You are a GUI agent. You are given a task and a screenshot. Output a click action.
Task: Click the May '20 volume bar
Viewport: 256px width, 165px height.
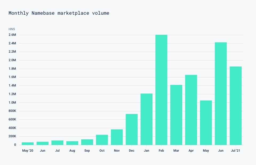click(27, 144)
